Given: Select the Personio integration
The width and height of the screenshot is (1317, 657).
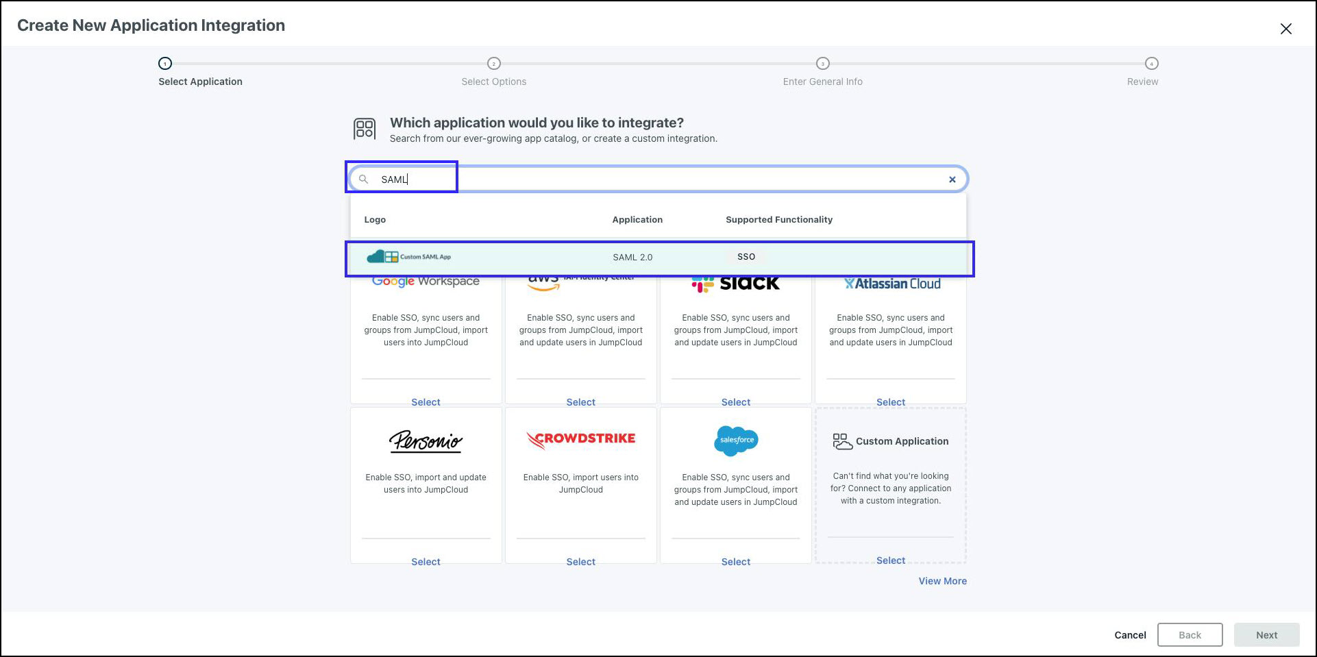Looking at the screenshot, I should coord(426,562).
